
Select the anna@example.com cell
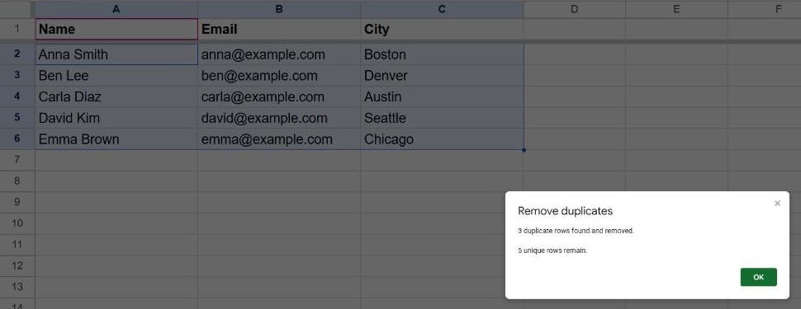pyautogui.click(x=279, y=54)
